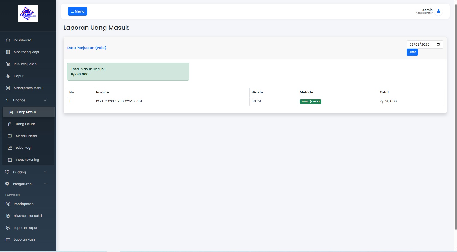This screenshot has width=457, height=252.
Task: Click the Laporan Kasir icon
Action: click(x=8, y=239)
